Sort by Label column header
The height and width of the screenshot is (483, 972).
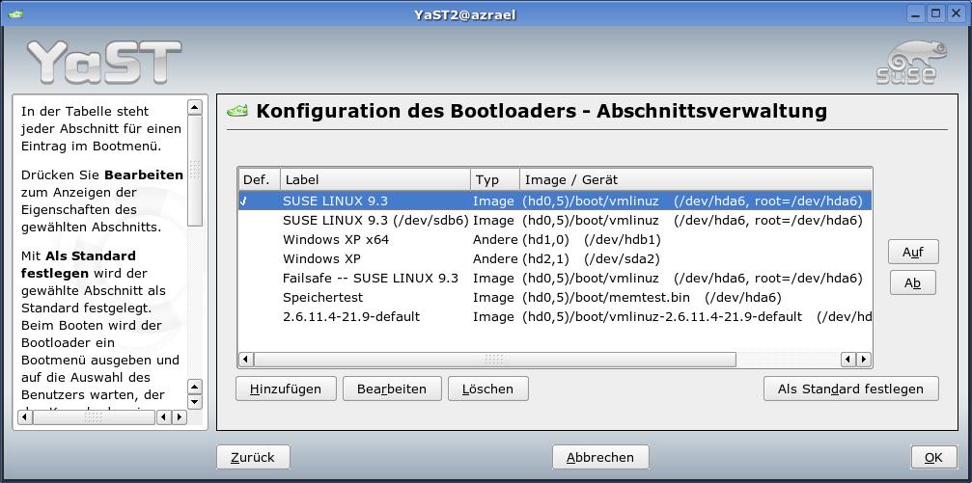(375, 179)
